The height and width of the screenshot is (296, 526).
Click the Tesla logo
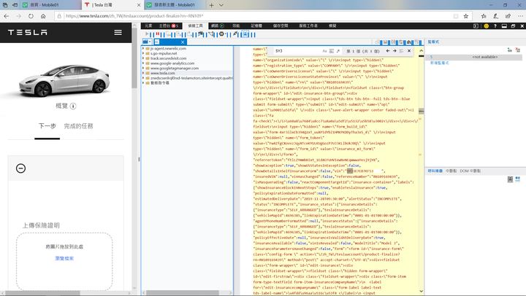[x=28, y=33]
